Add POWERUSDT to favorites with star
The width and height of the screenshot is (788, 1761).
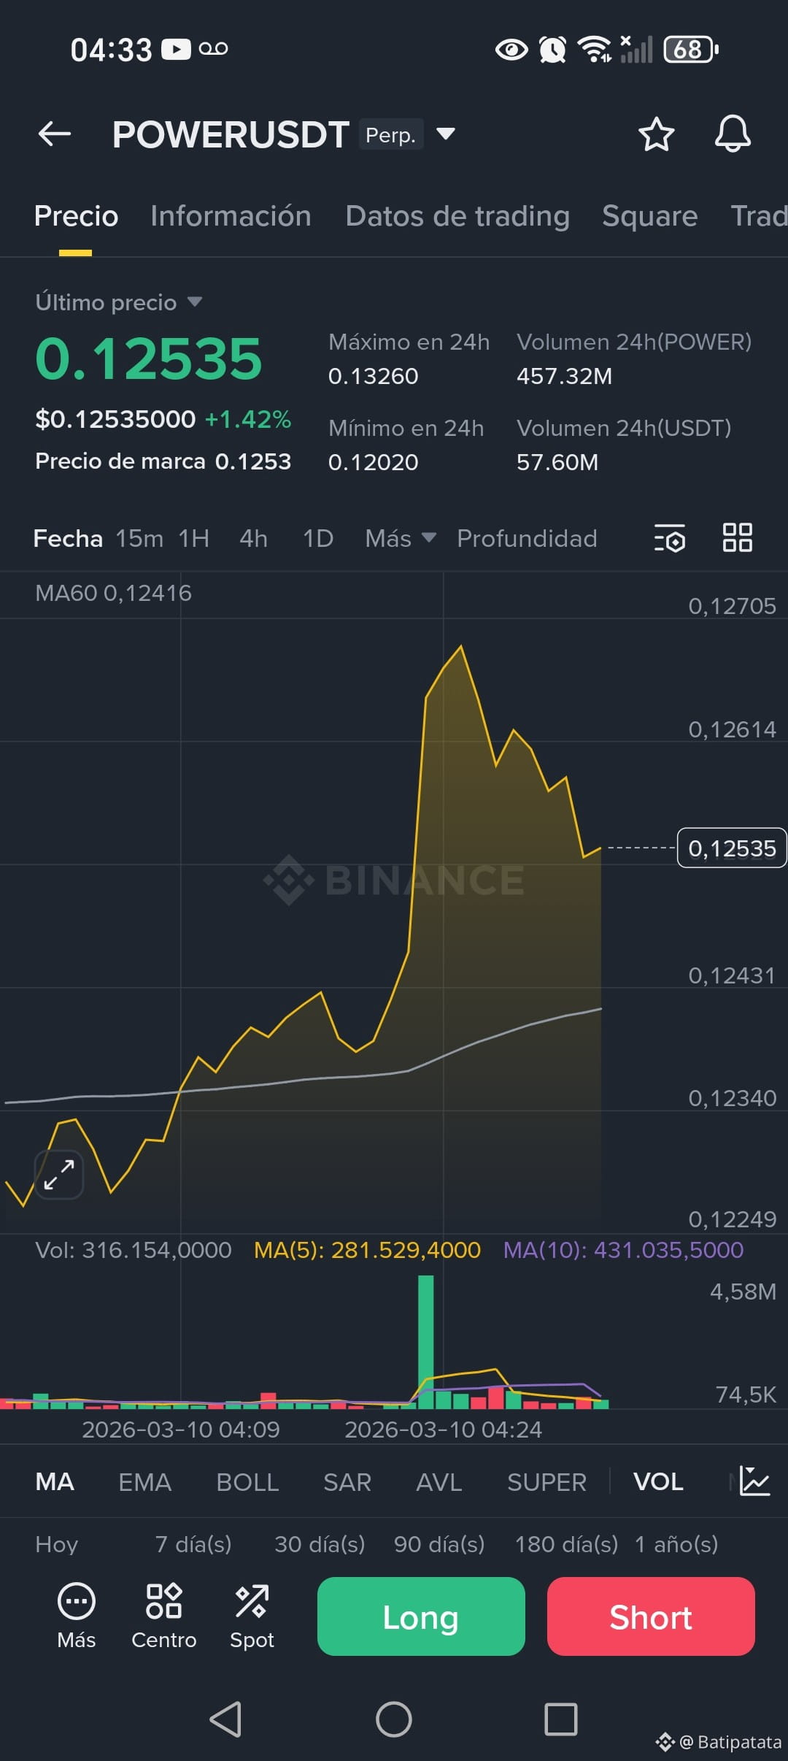pos(656,134)
